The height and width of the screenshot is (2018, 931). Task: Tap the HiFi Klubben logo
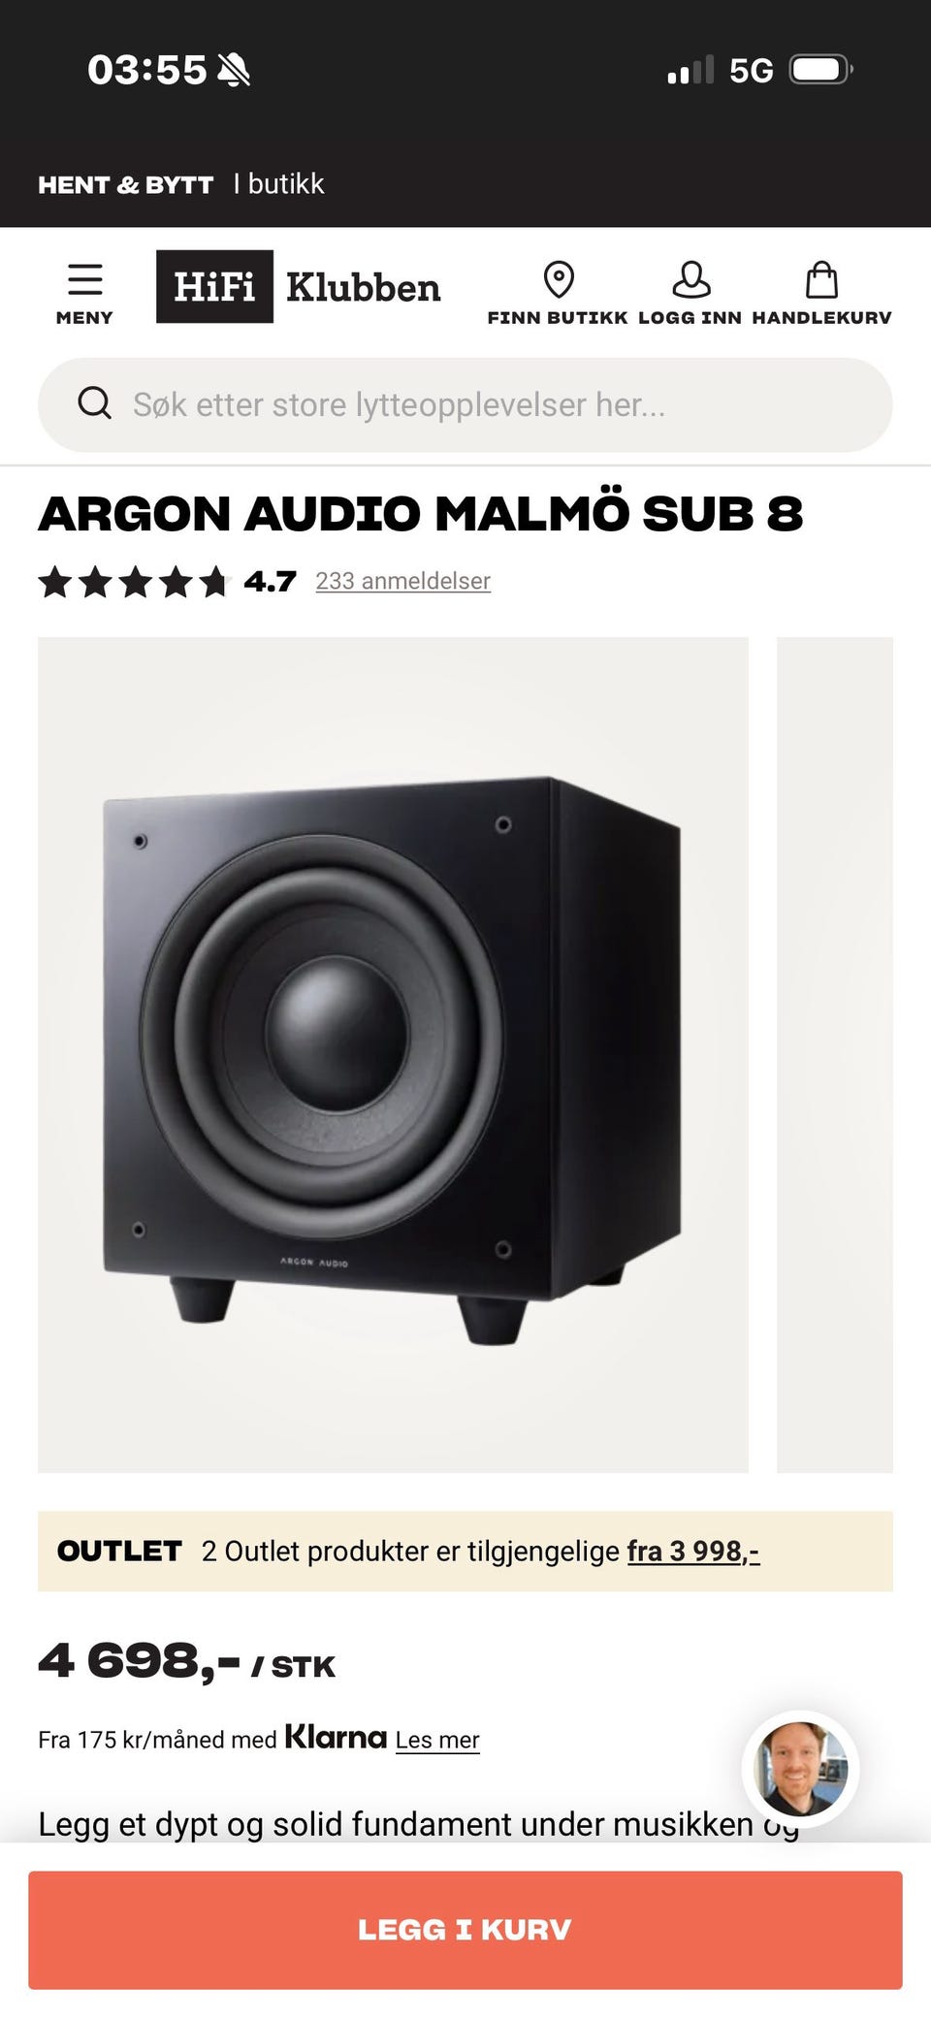click(299, 287)
